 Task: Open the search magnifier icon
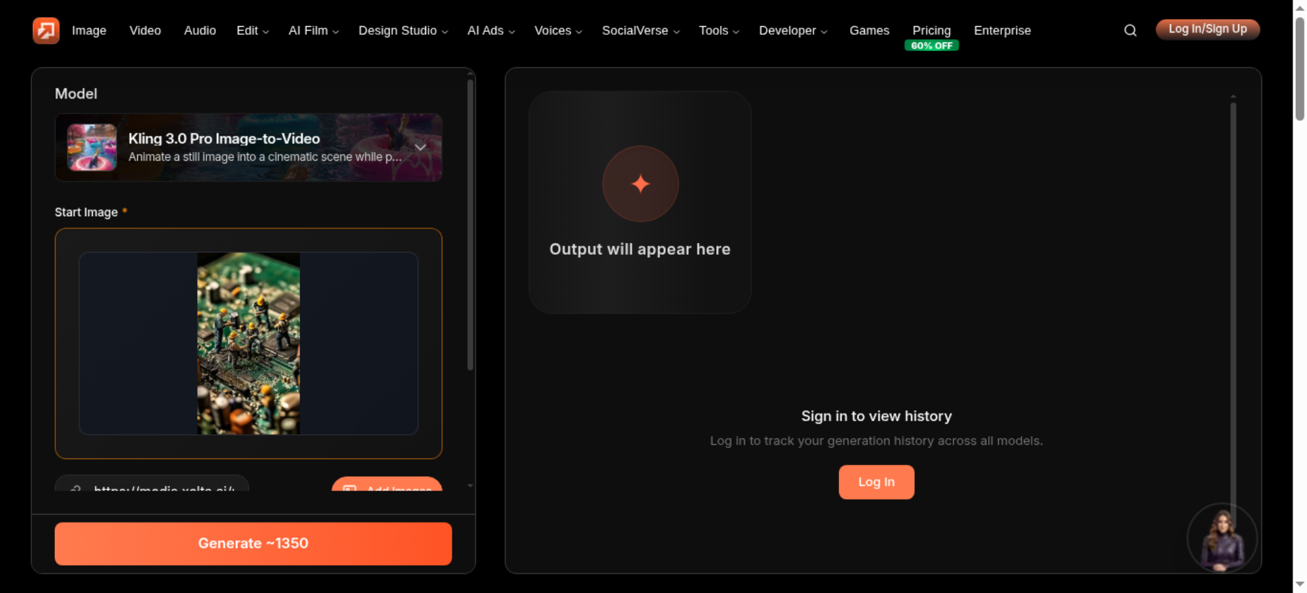pos(1130,30)
